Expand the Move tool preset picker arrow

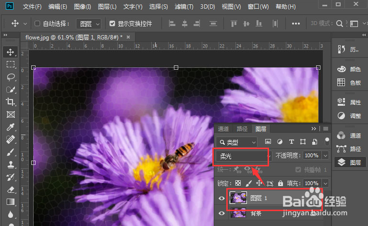coord(25,24)
